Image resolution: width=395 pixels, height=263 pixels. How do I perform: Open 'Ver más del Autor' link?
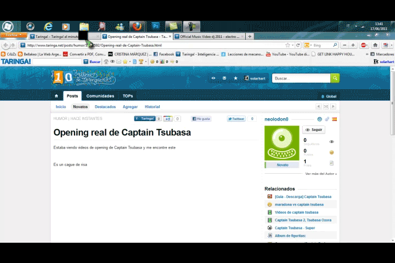pos(321,174)
